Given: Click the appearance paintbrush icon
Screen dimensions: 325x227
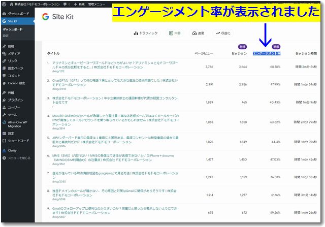Looking at the screenshot, I should pyautogui.click(x=4, y=92).
